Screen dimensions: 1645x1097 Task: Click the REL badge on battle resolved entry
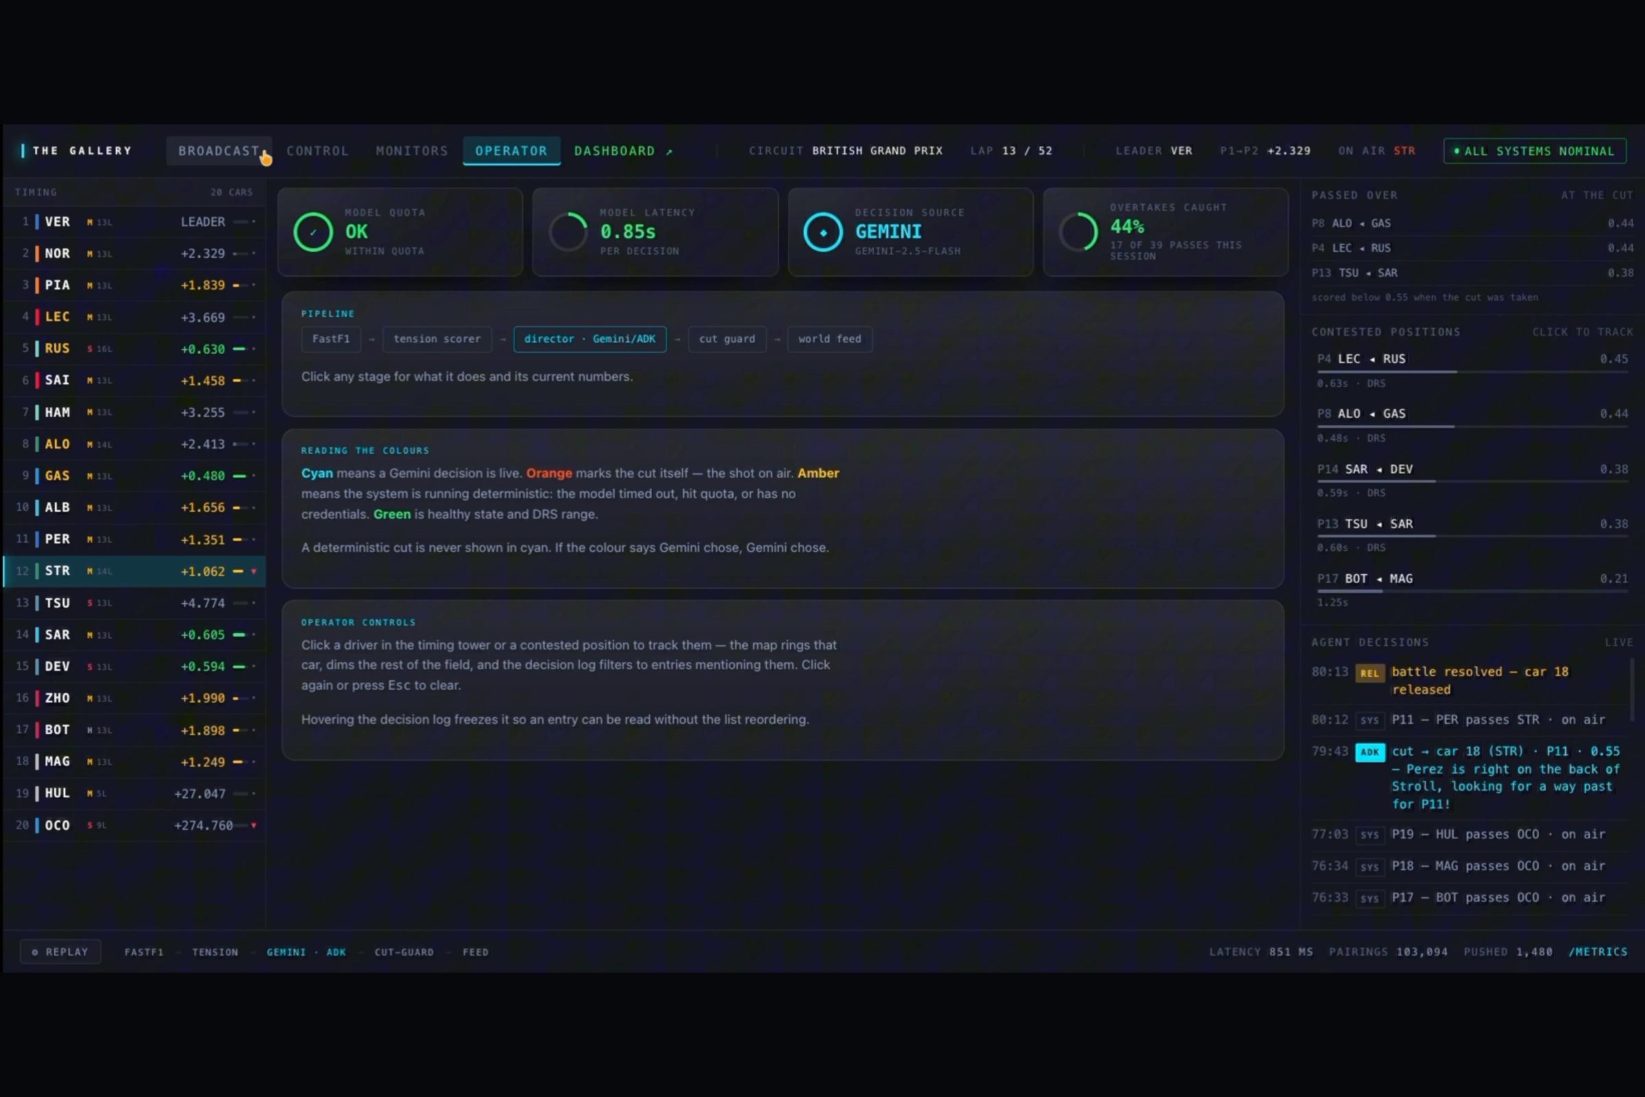point(1369,673)
